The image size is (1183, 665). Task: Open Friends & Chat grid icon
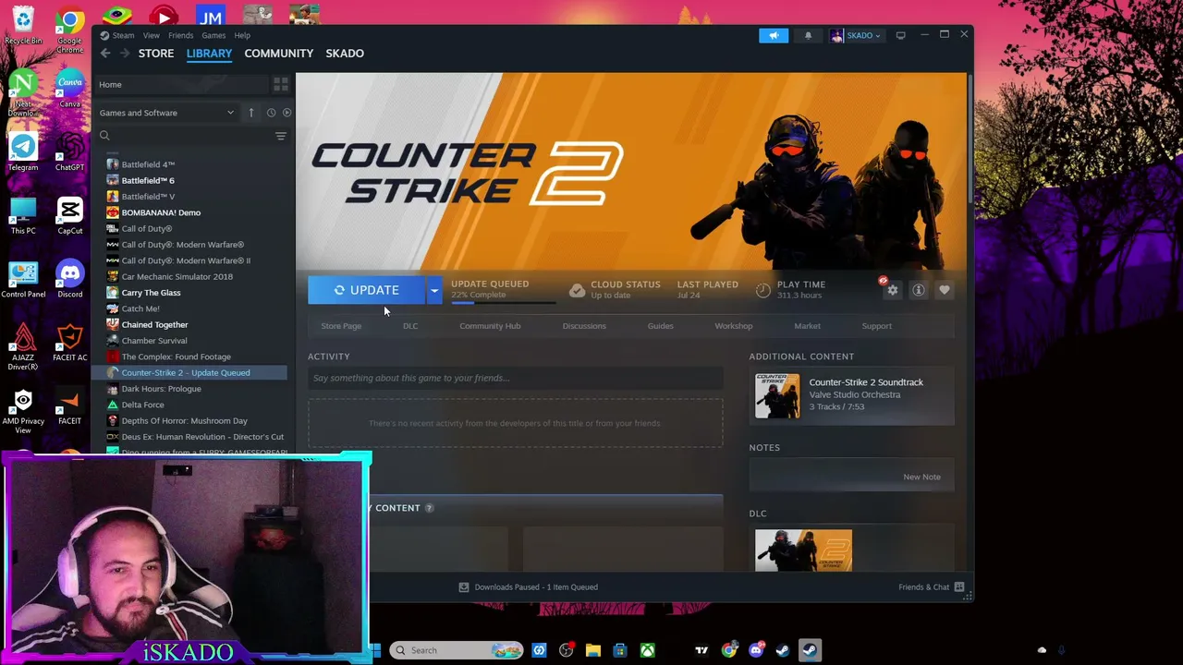pyautogui.click(x=959, y=587)
